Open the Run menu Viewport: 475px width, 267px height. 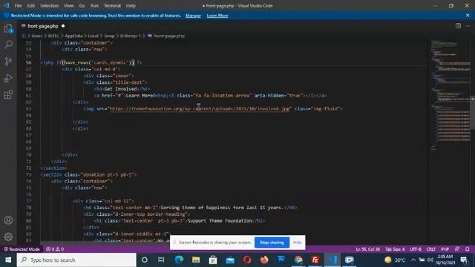[94, 6]
